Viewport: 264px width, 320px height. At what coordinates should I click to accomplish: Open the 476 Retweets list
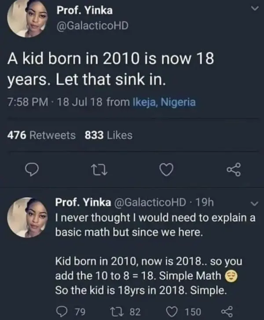(42, 136)
